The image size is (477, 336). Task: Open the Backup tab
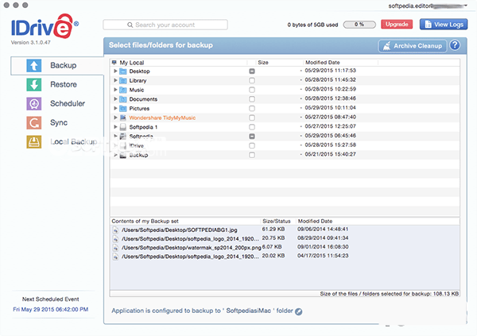tap(57, 66)
